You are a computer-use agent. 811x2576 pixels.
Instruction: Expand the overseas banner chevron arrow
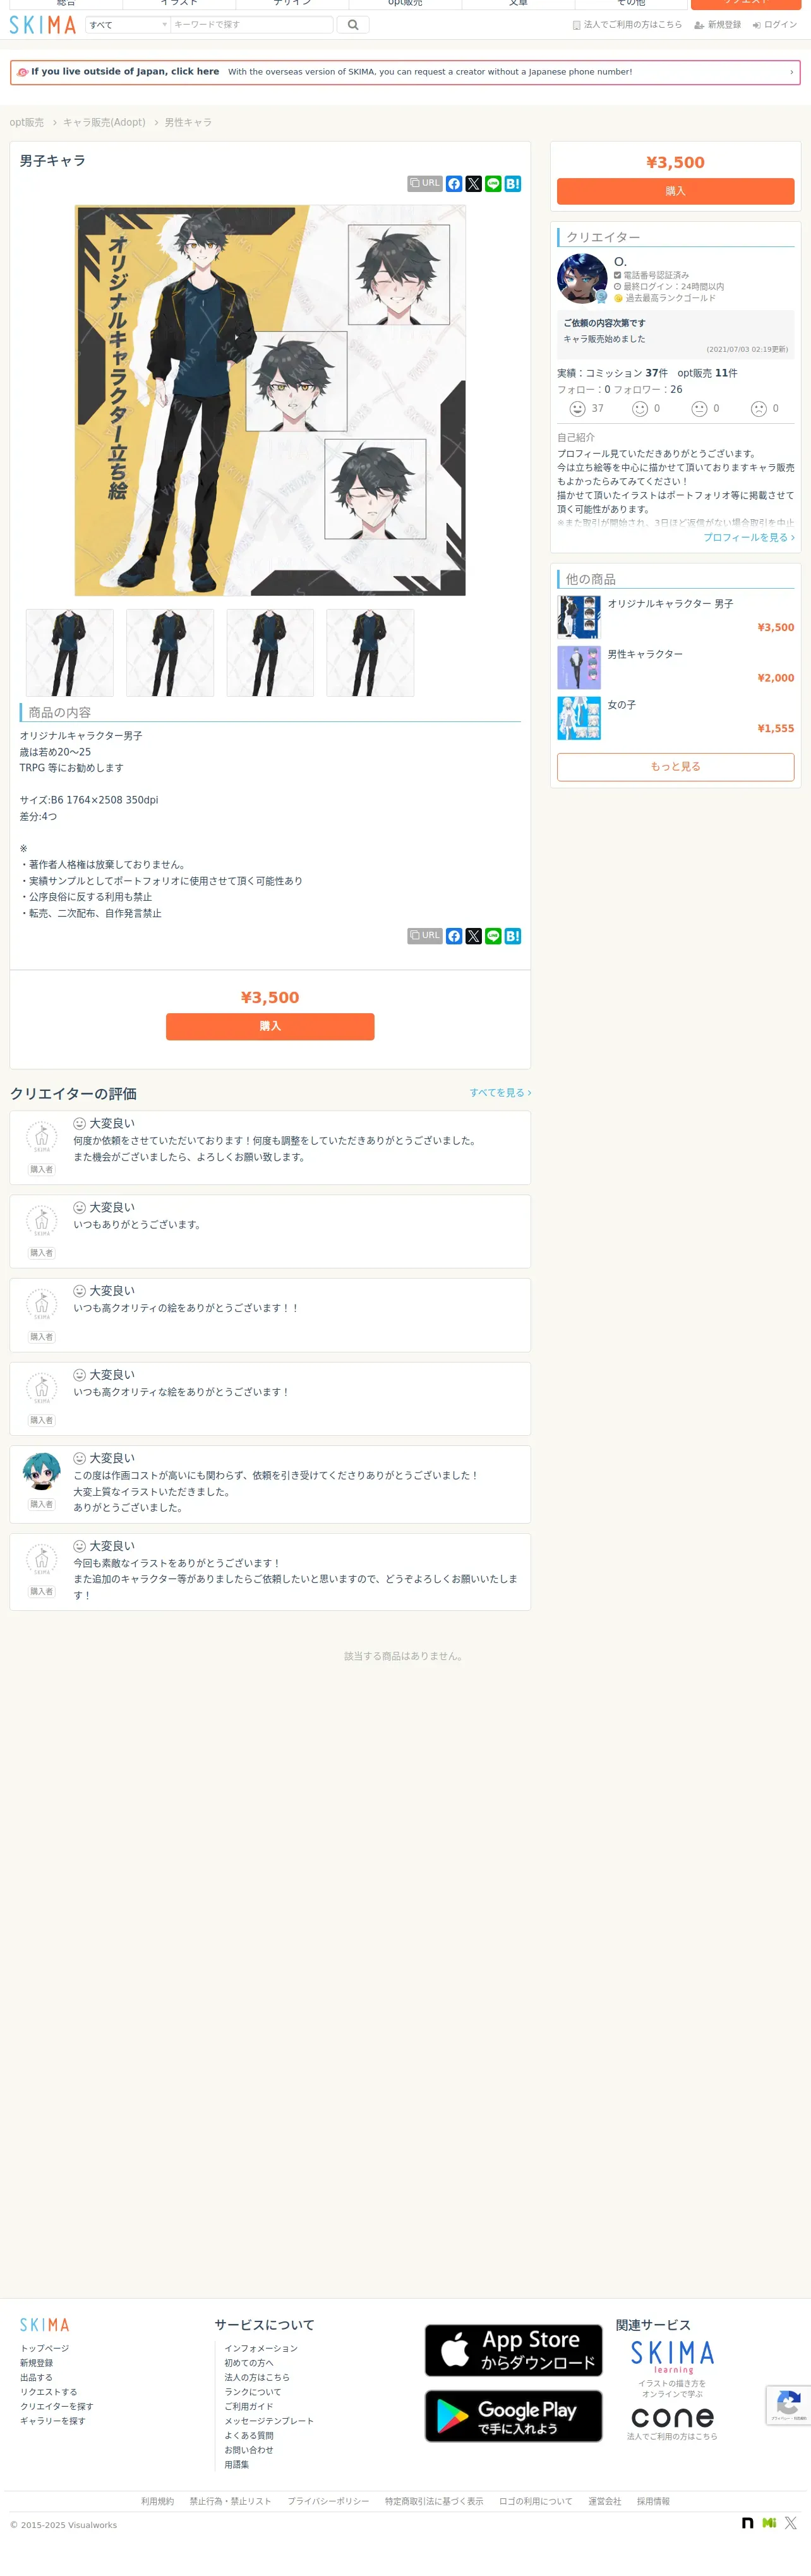[x=791, y=72]
